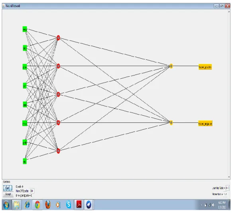Viewport: 232px width, 213px height.
Task: Maximize the Neural Network window
Action: coord(222,6)
